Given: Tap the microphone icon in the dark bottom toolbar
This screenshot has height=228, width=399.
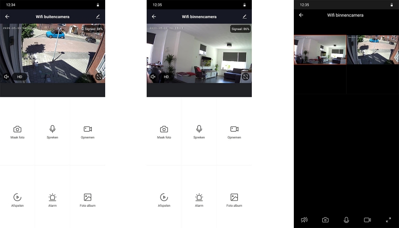Looking at the screenshot, I should pyautogui.click(x=346, y=220).
